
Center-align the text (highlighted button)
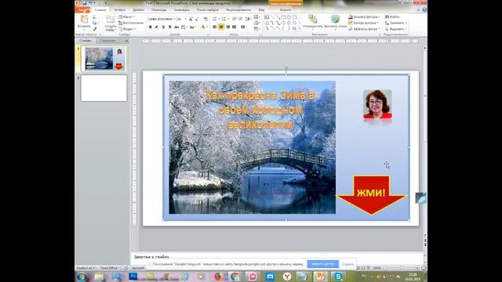click(x=221, y=27)
